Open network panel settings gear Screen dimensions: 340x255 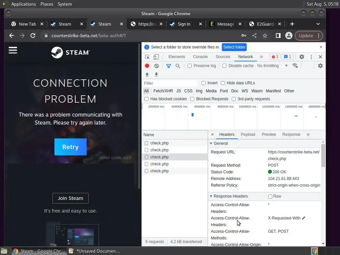pyautogui.click(x=320, y=66)
